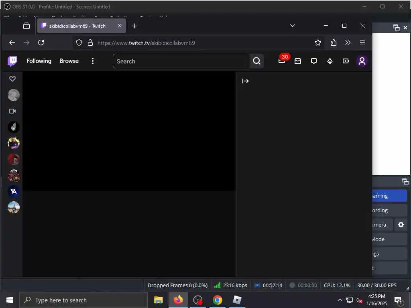The height and width of the screenshot is (308, 411).
Task: Open OBS virtual camera gear settings
Action: point(401,225)
